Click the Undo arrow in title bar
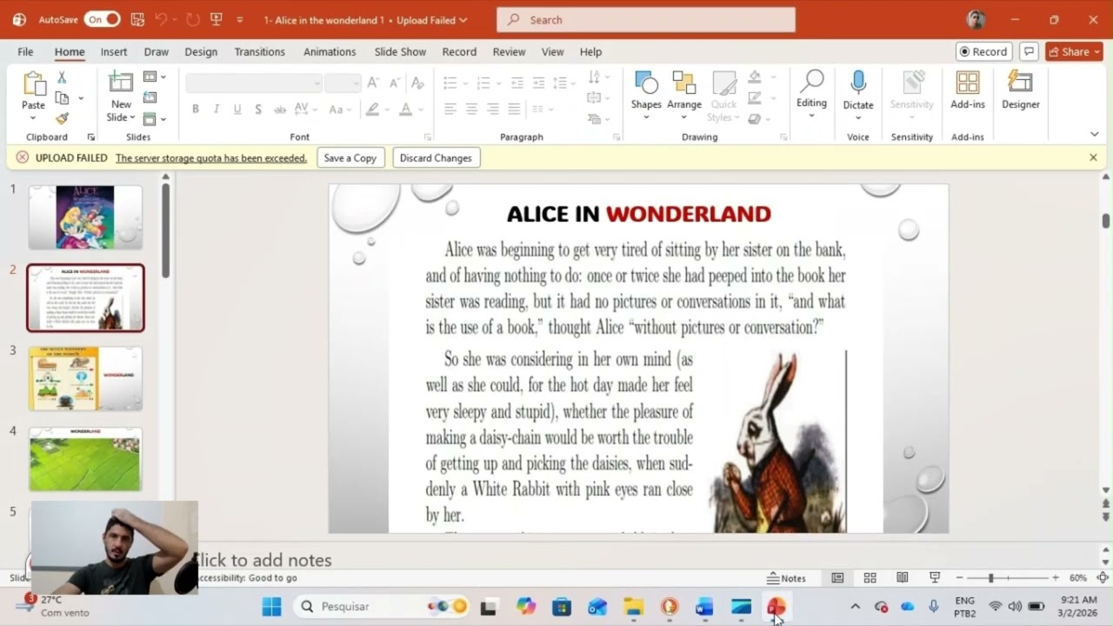The image size is (1113, 626). pyautogui.click(x=161, y=19)
